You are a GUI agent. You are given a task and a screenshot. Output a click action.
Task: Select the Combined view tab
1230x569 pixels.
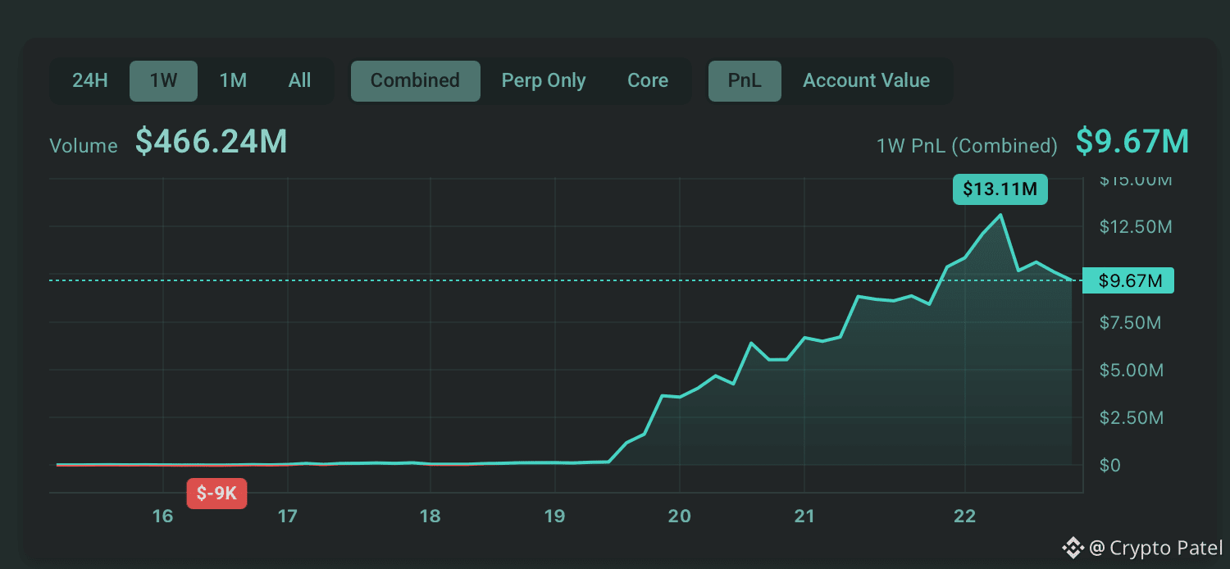click(415, 80)
